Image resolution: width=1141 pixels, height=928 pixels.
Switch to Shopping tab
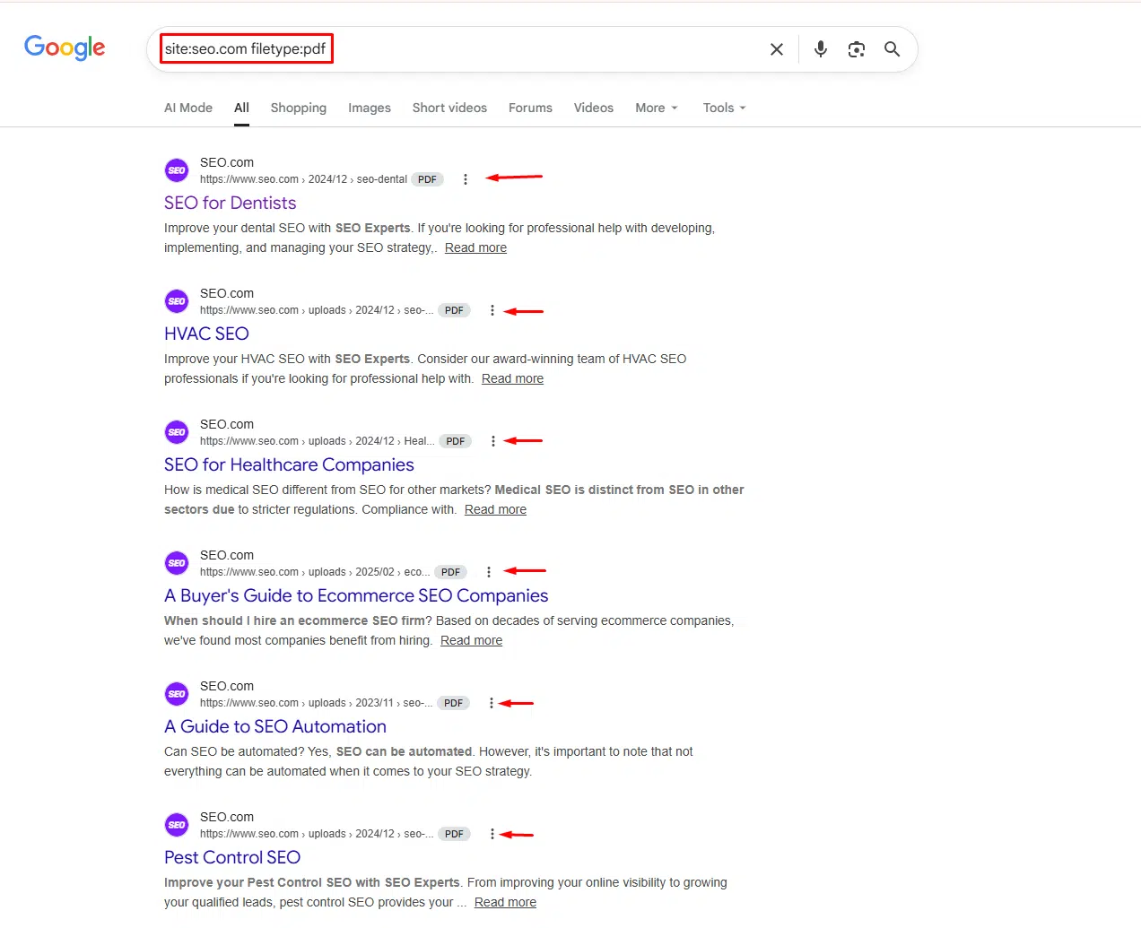[299, 108]
